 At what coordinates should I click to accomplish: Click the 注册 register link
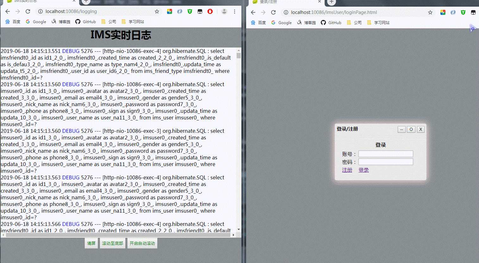coord(347,170)
